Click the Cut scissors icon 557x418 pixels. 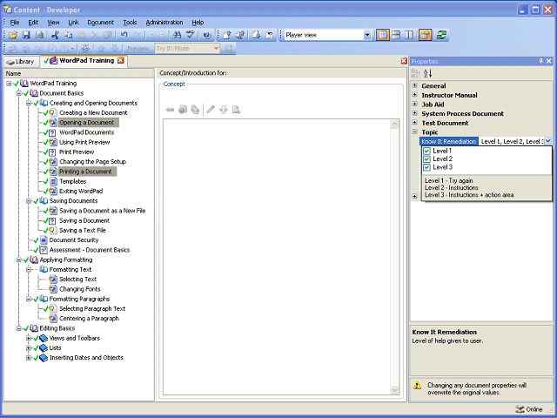click(55, 35)
